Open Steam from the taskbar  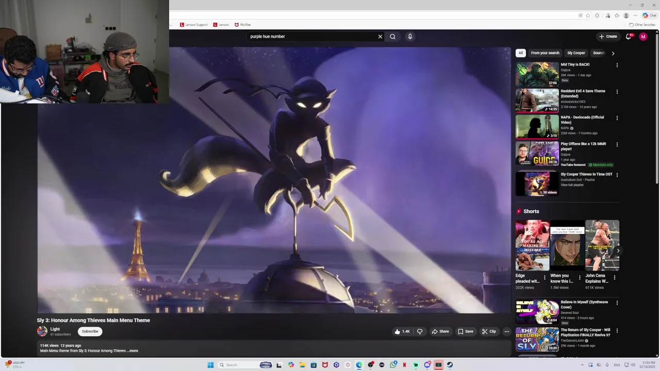pyautogui.click(x=450, y=365)
